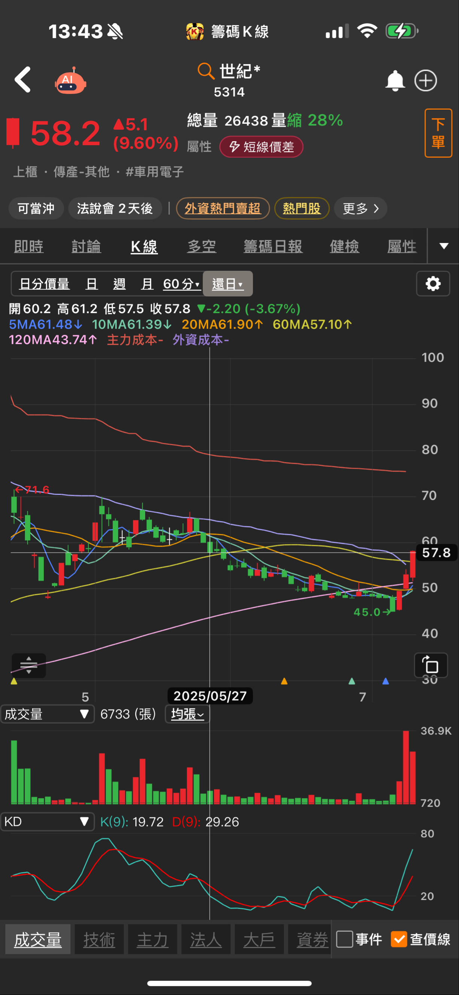This screenshot has width=459, height=995.
Task: Open 健檢 tab
Action: coord(344,246)
